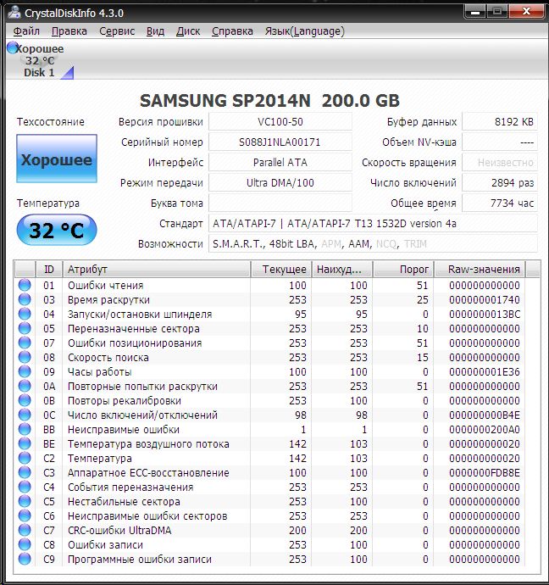549x585 pixels.
Task: Click the Атрибут column header
Action: 156,270
